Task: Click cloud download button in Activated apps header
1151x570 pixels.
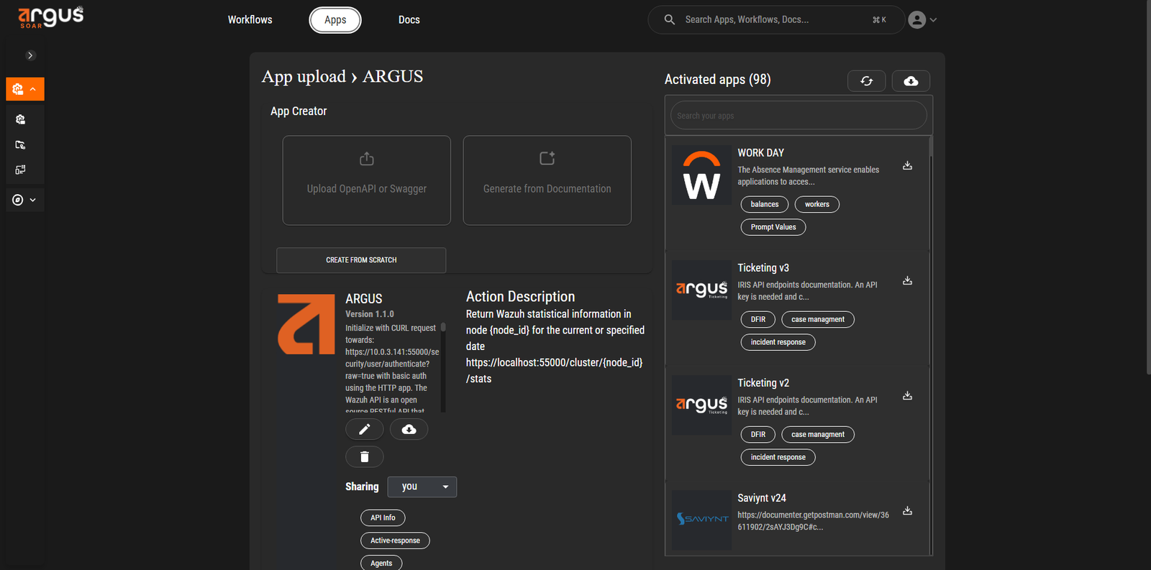Action: (x=911, y=81)
